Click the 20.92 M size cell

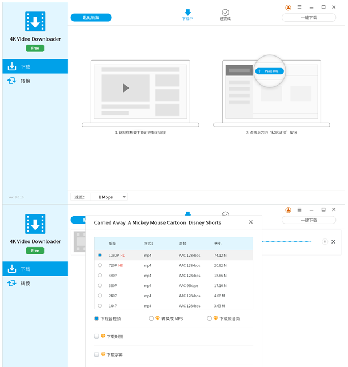220,265
